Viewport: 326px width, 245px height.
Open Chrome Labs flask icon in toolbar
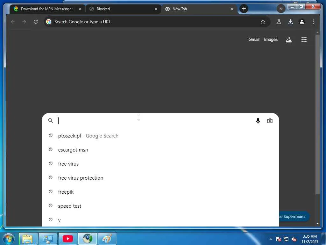point(279,22)
